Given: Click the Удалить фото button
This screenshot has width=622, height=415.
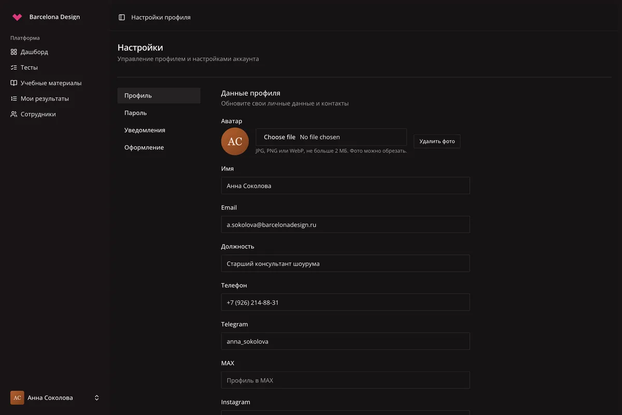Looking at the screenshot, I should tap(437, 141).
